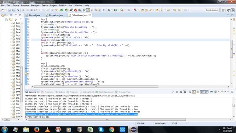Click 'Writable' in status bar
Screen dimensions: 236x133
140,123
